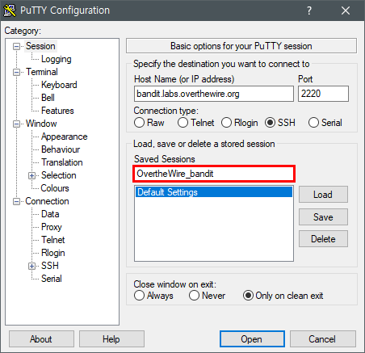Viewport: 365px width, 353px height.
Task: Collapse the Connection tree node
Action: click(x=16, y=201)
